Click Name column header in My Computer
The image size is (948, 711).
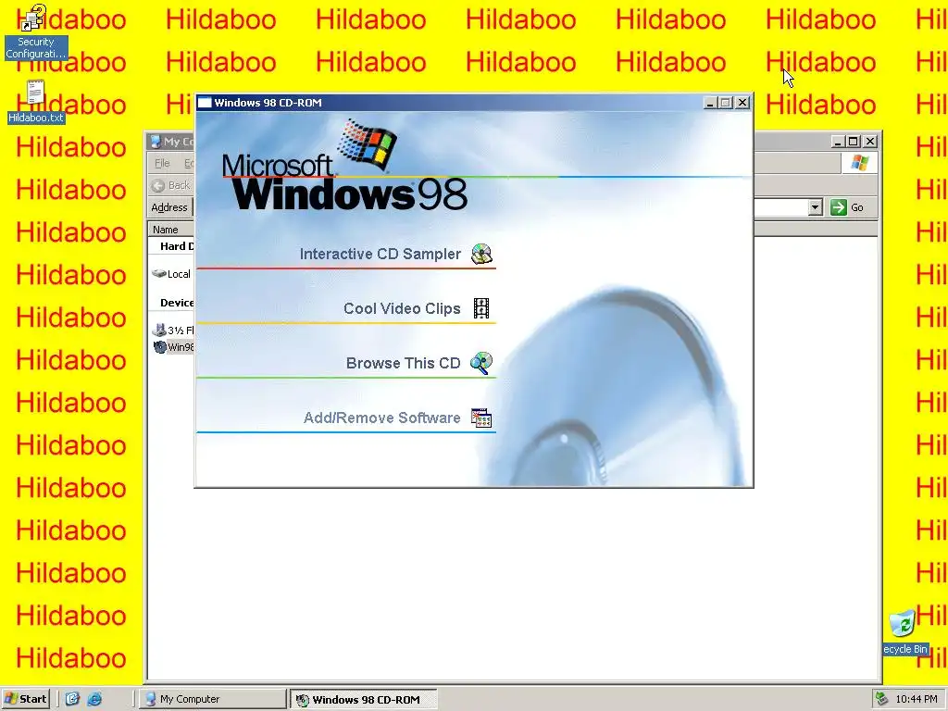[x=170, y=230]
